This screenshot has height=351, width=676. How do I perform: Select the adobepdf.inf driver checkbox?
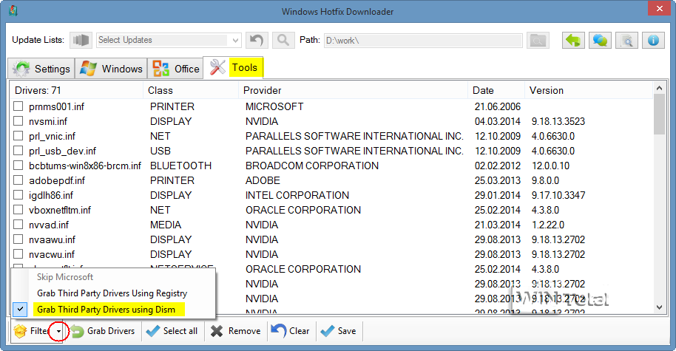(x=18, y=180)
